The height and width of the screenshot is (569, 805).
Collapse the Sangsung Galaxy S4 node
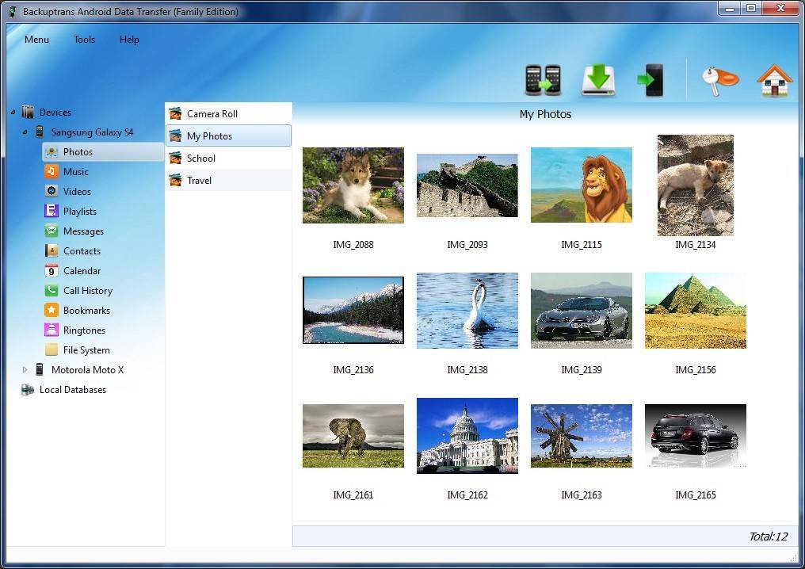coord(25,132)
